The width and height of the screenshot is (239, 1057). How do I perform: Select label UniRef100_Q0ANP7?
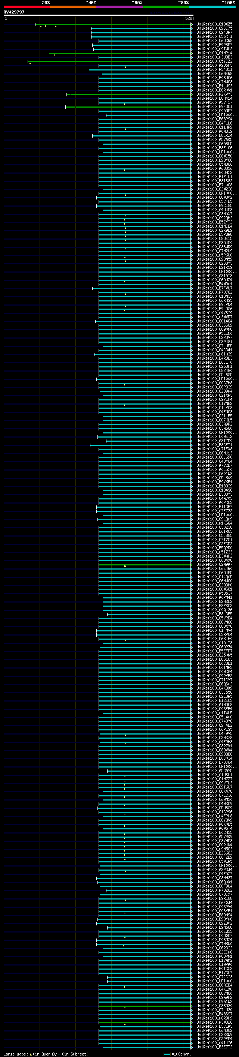click(x=214, y=111)
